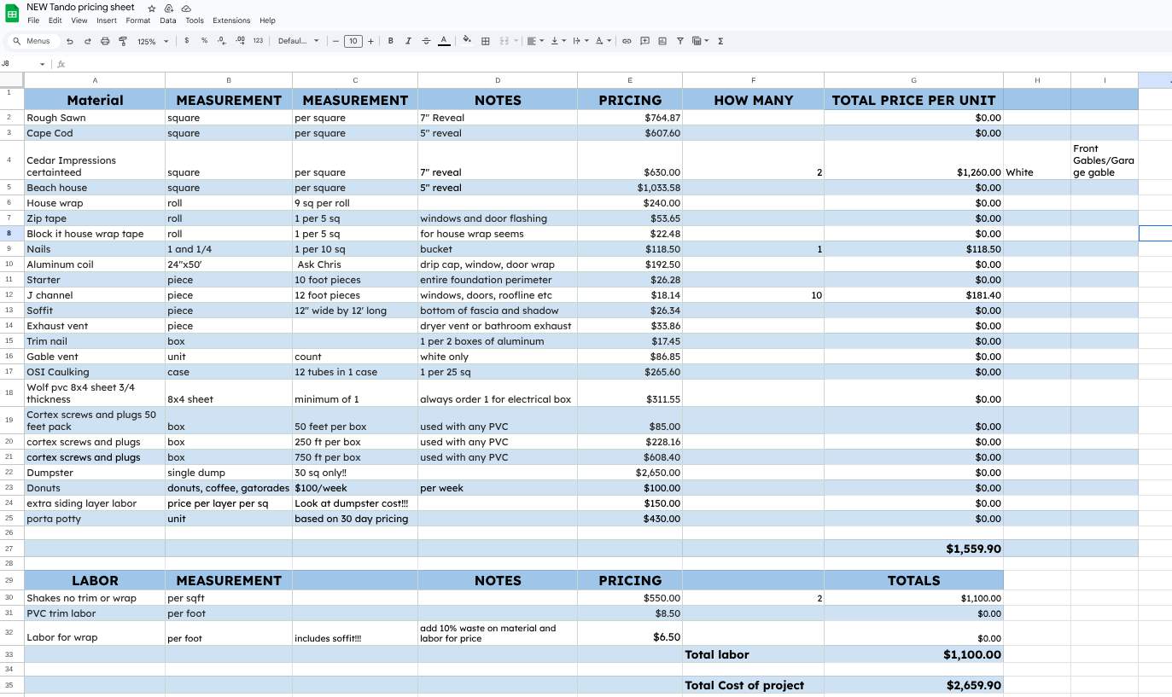1172x697 pixels.
Task: Decrease decimal places
Action: pyautogui.click(x=222, y=41)
